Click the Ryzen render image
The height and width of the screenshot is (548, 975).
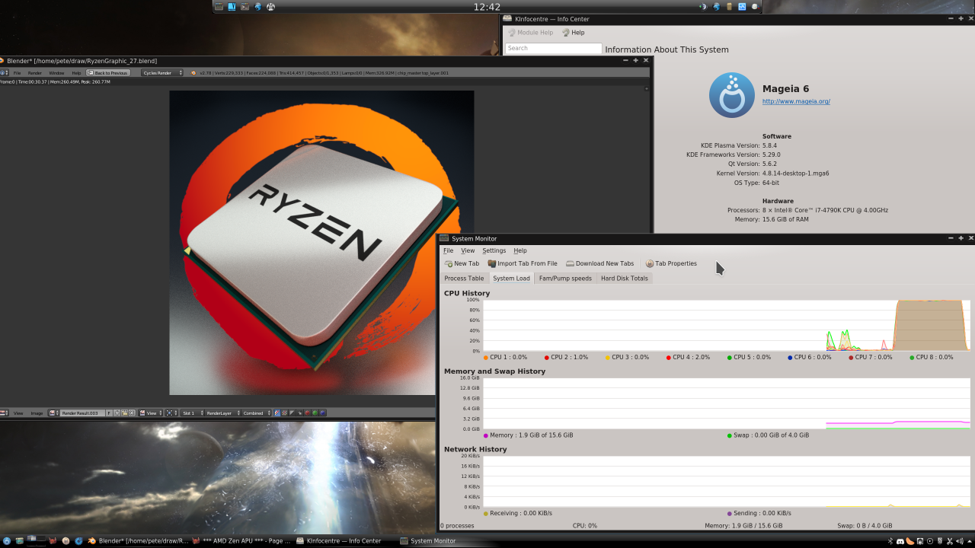[321, 243]
